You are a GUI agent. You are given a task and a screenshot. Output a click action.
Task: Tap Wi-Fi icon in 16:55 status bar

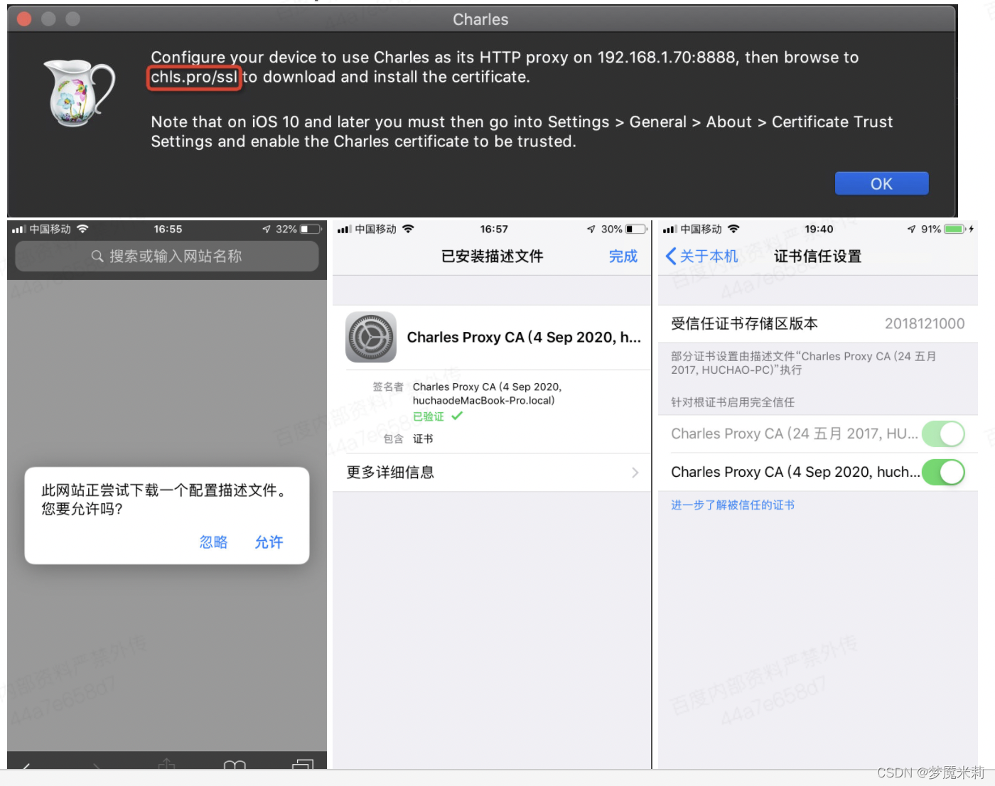coord(82,229)
